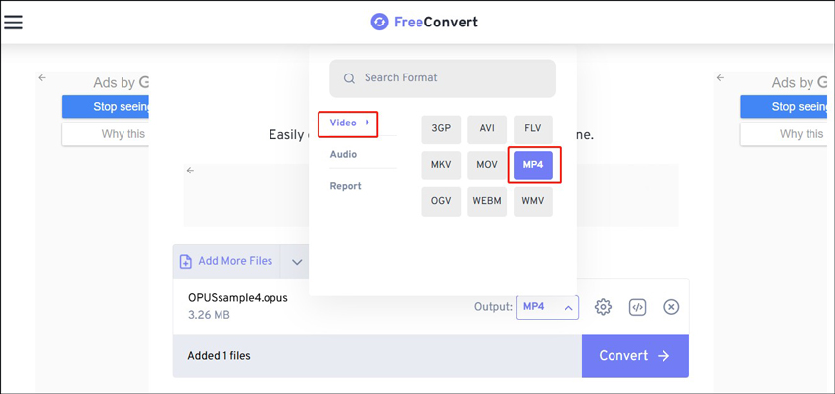Choose WEBM format

(487, 201)
